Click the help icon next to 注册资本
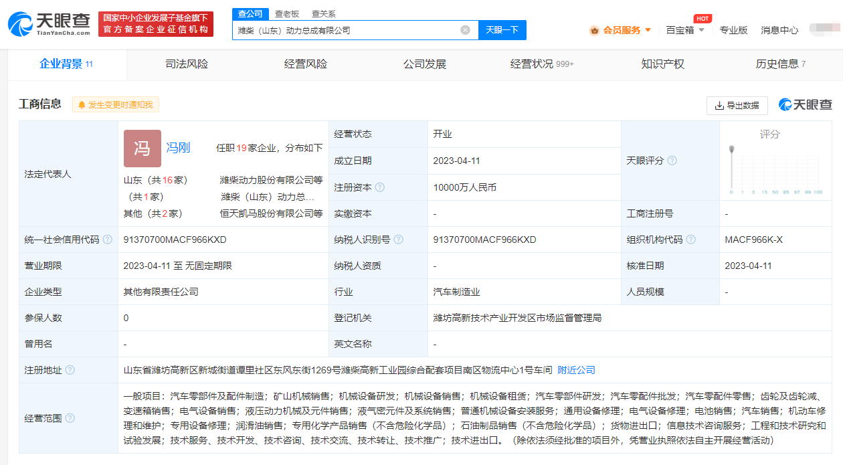The image size is (843, 465). click(x=380, y=188)
